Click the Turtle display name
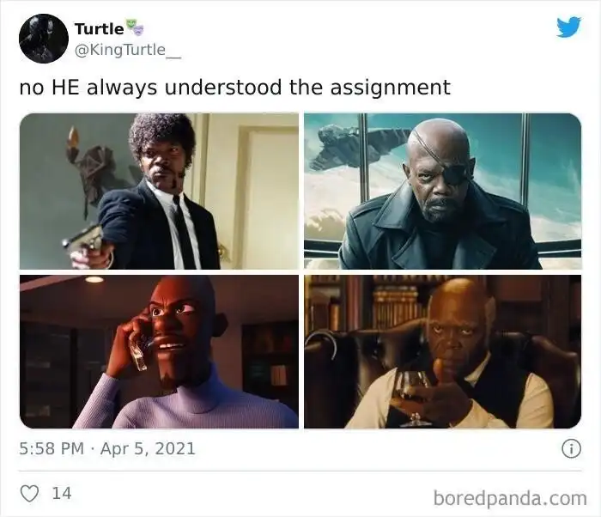601x517 pixels. pos(100,28)
